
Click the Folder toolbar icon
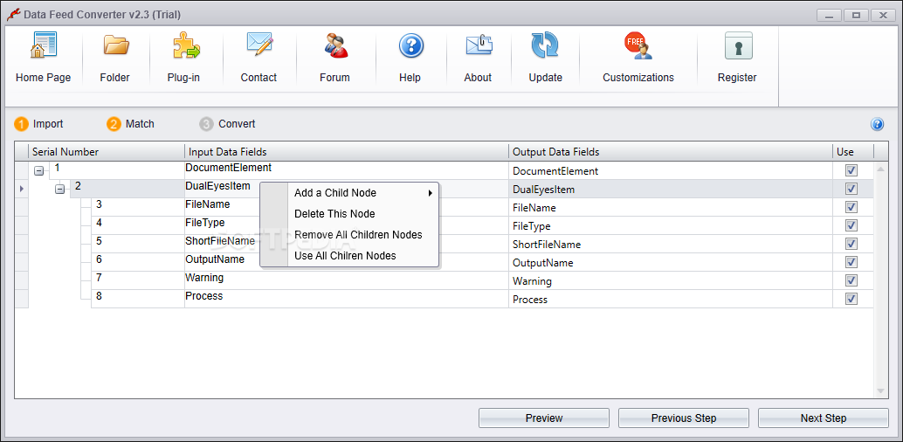pyautogui.click(x=115, y=45)
